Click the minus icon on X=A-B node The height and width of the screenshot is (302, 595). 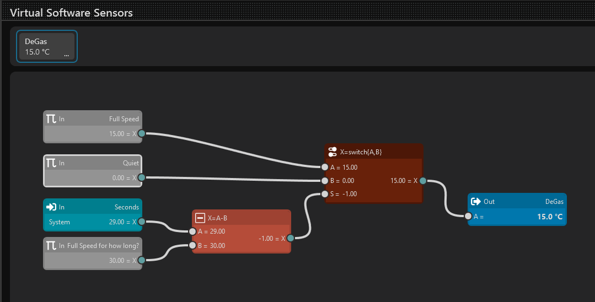(x=200, y=218)
